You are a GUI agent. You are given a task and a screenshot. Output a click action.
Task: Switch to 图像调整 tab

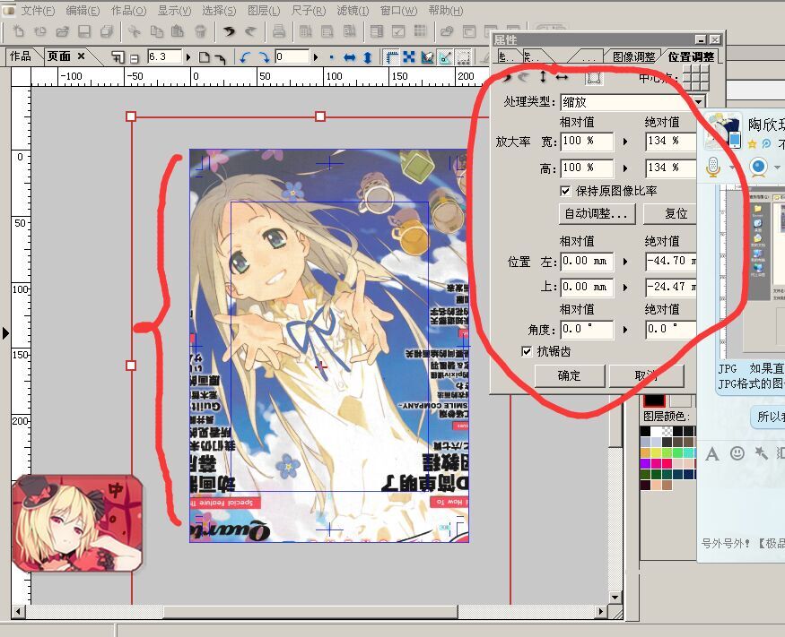pos(633,57)
